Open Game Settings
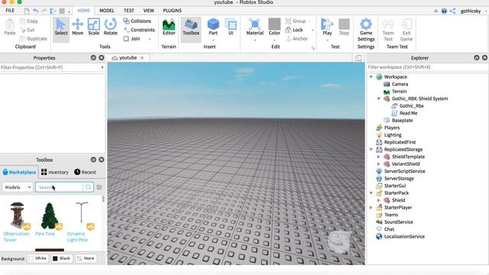The image size is (489, 275). pyautogui.click(x=366, y=30)
